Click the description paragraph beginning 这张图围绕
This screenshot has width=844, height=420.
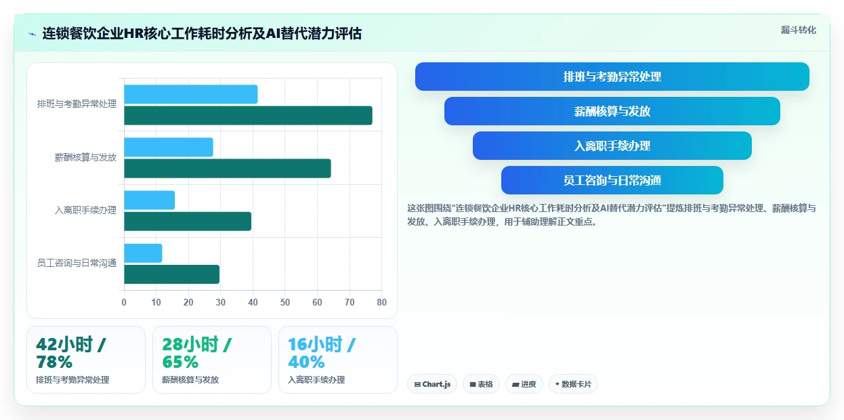[x=611, y=215]
